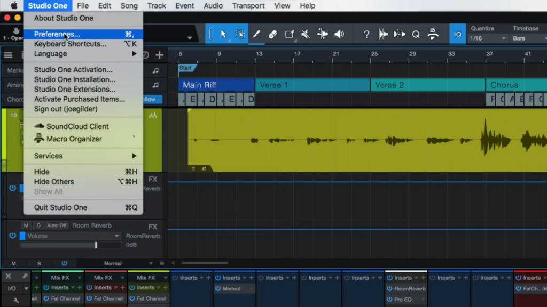Click the mixer I/O button
547x307 pixels.
12,288
